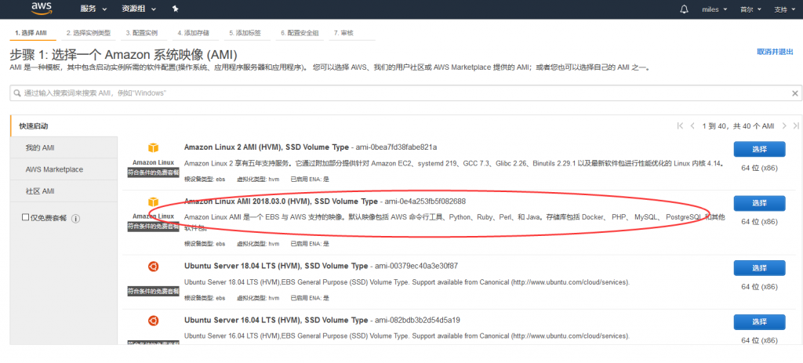Viewport: 803px width, 363px height.
Task: Click 选择 for Ubuntu Server 16.04 LTS
Action: click(x=759, y=322)
